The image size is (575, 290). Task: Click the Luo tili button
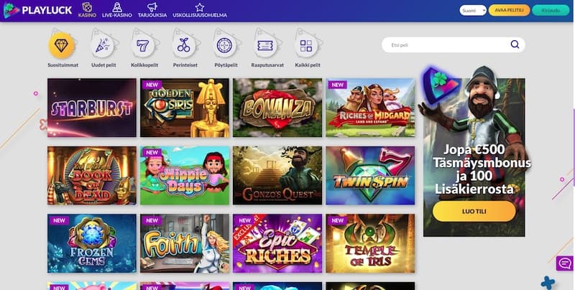(x=474, y=211)
